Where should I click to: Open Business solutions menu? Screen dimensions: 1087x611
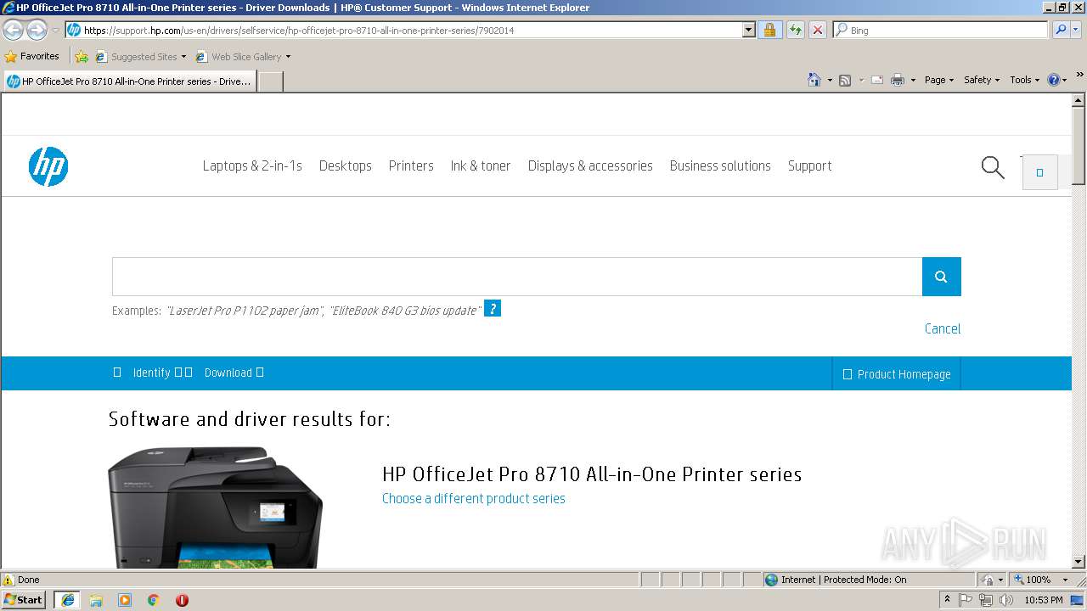720,165
